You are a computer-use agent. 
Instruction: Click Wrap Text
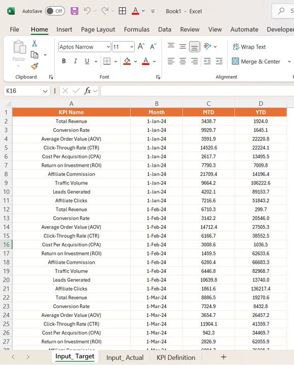pos(249,47)
